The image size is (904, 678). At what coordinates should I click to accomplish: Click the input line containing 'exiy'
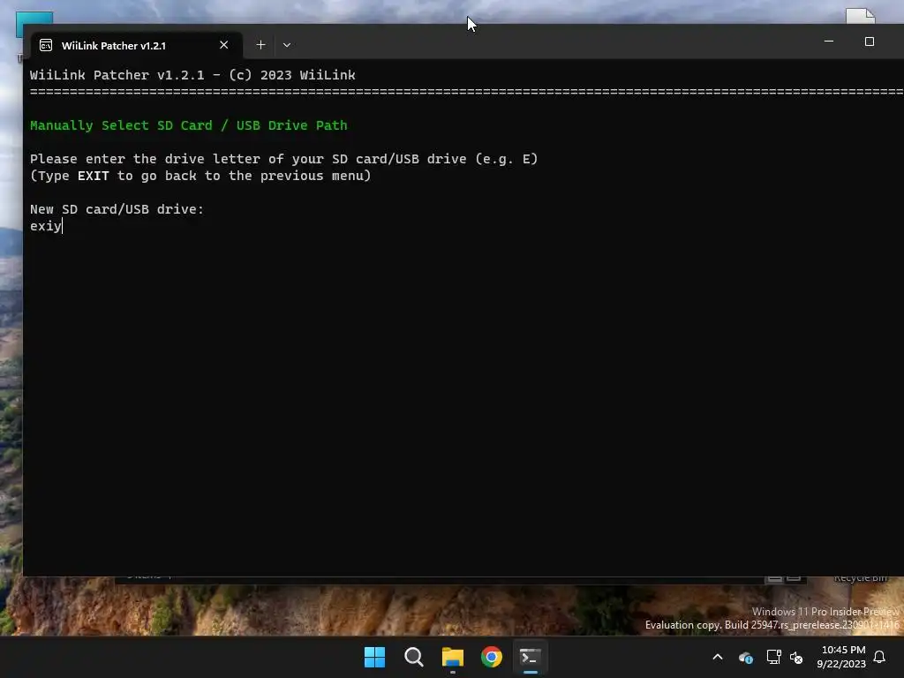pos(46,226)
